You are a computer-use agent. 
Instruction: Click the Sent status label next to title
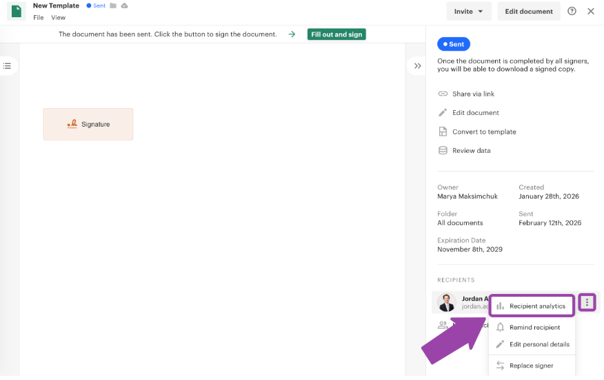pyautogui.click(x=96, y=6)
